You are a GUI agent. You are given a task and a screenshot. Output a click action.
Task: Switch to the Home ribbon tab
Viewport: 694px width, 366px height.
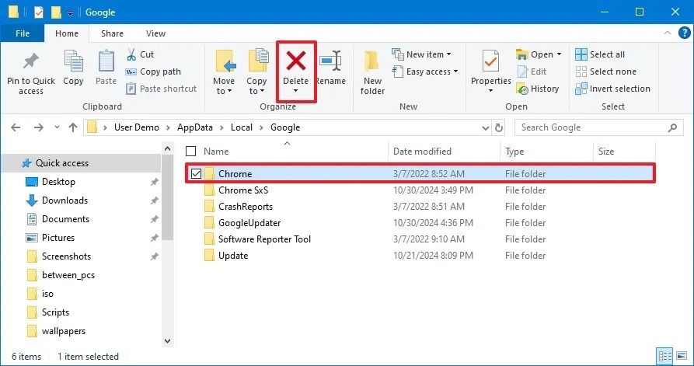(x=67, y=33)
